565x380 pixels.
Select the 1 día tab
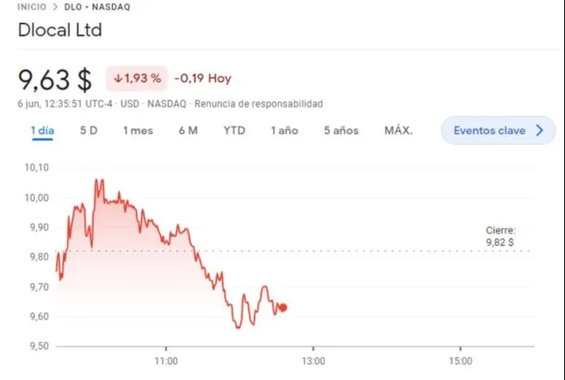42,131
